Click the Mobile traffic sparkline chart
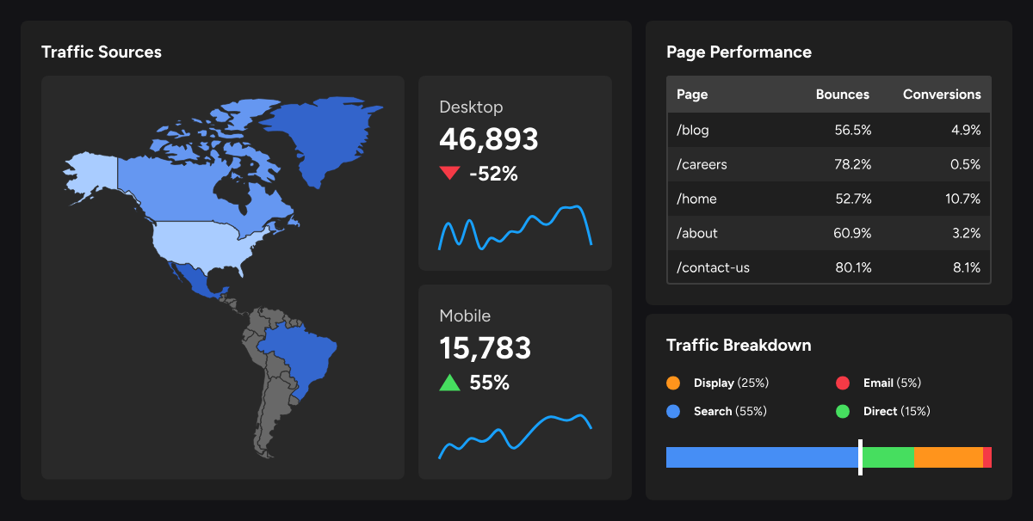 coord(514,437)
